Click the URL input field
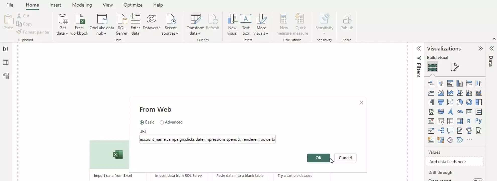 [207, 139]
